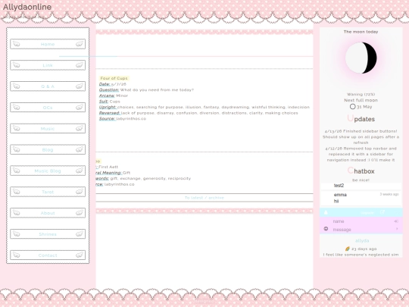Open the Link sidebar button
This screenshot has height=307, width=409.
point(48,65)
